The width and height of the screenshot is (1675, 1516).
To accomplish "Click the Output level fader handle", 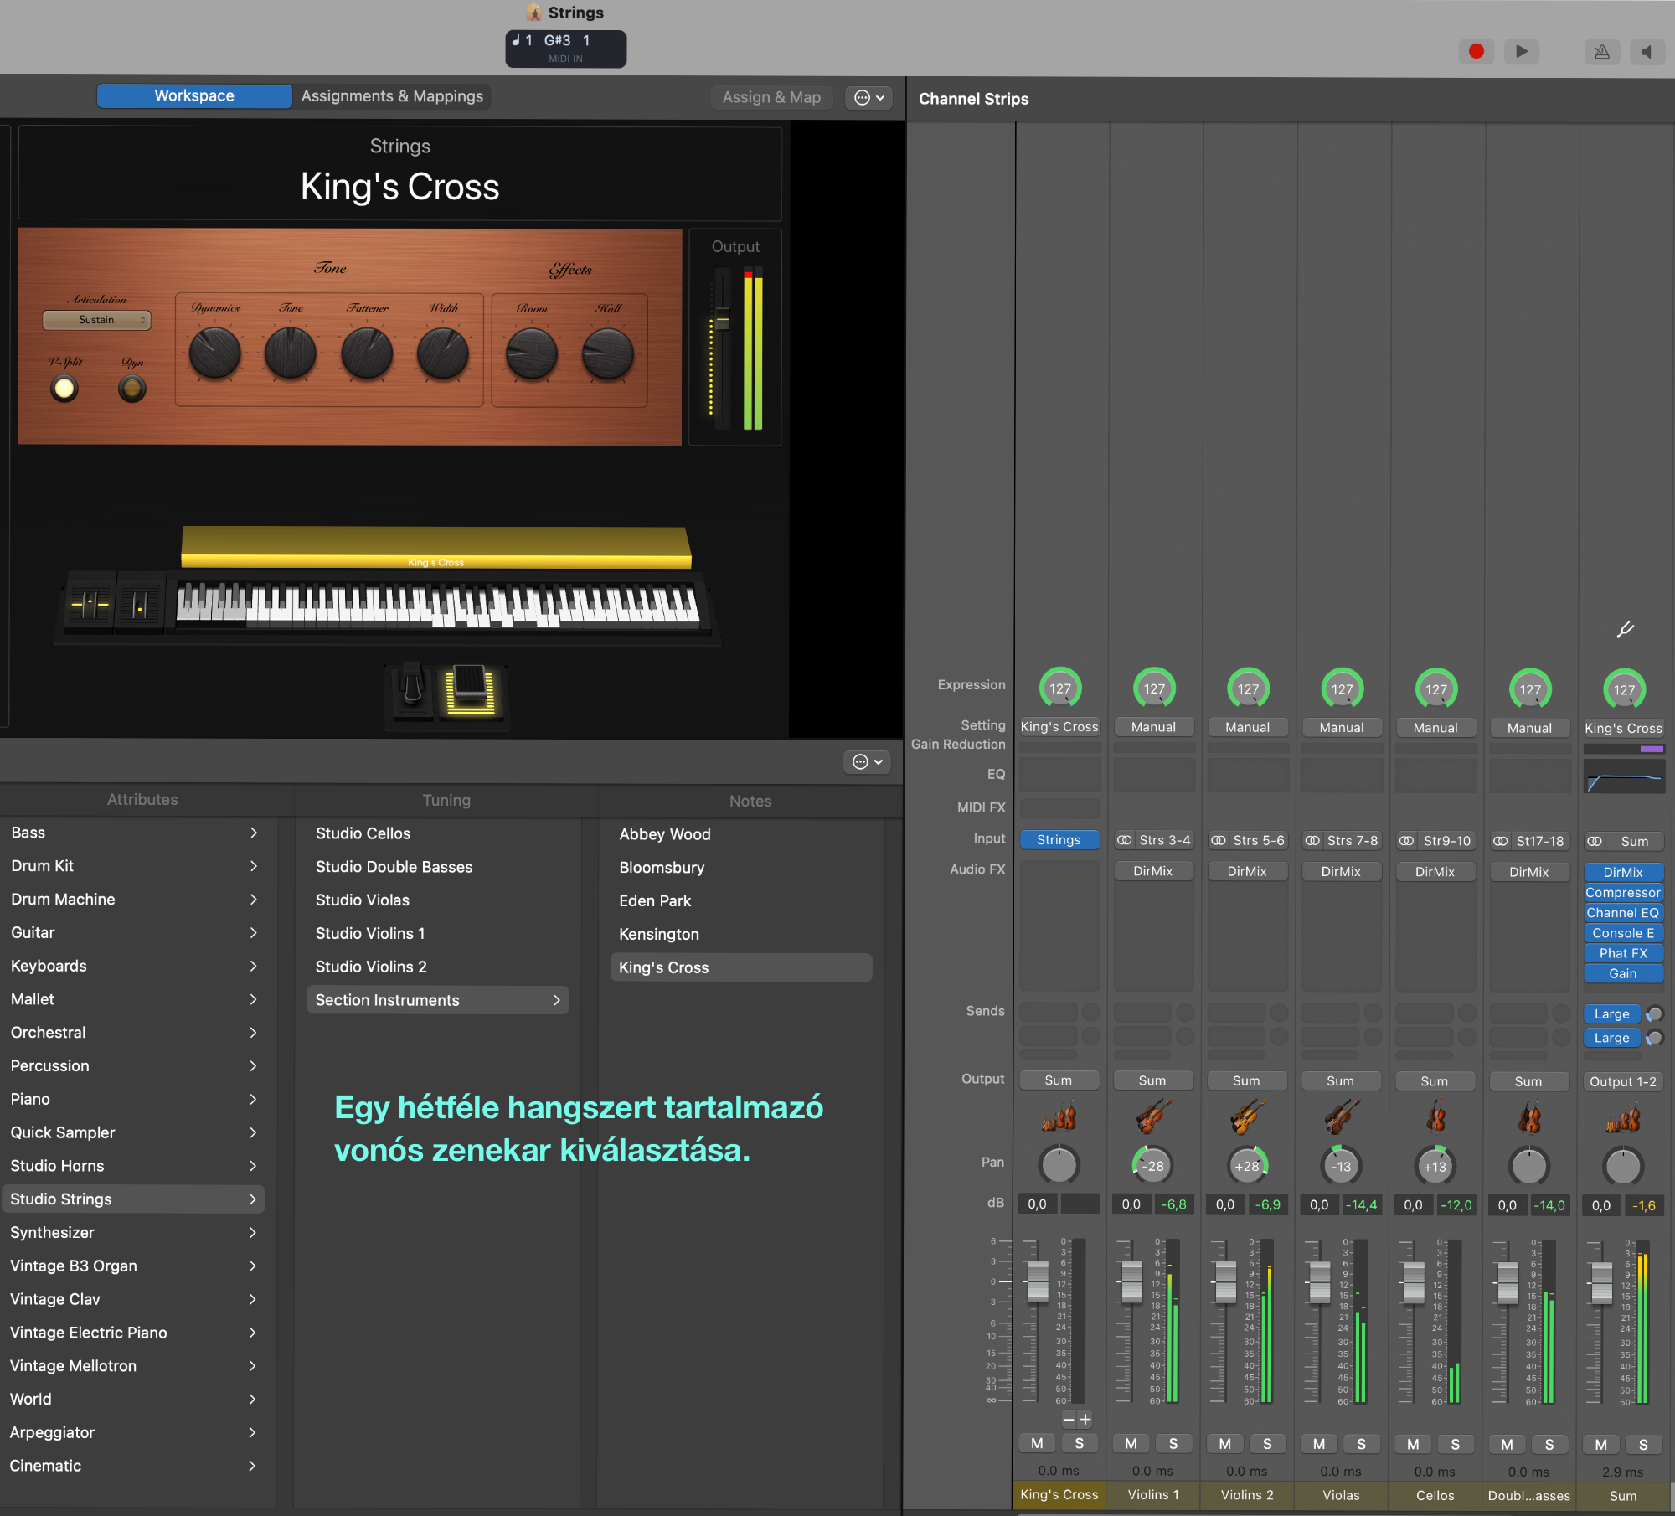I will (721, 320).
